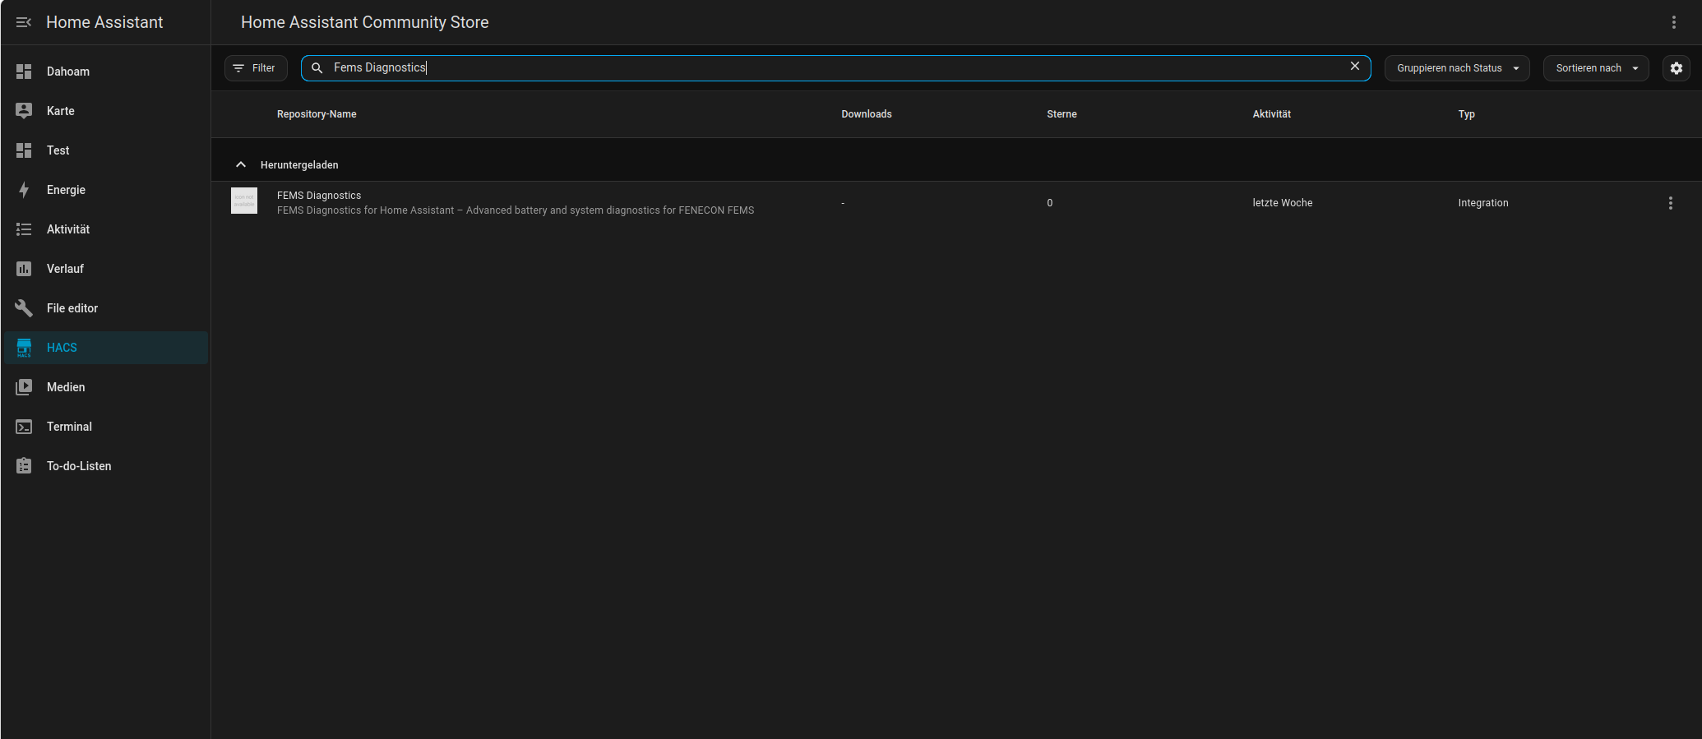Click the FEMS Diagnostics repository thumbnail
The image size is (1702, 739).
pyautogui.click(x=244, y=201)
